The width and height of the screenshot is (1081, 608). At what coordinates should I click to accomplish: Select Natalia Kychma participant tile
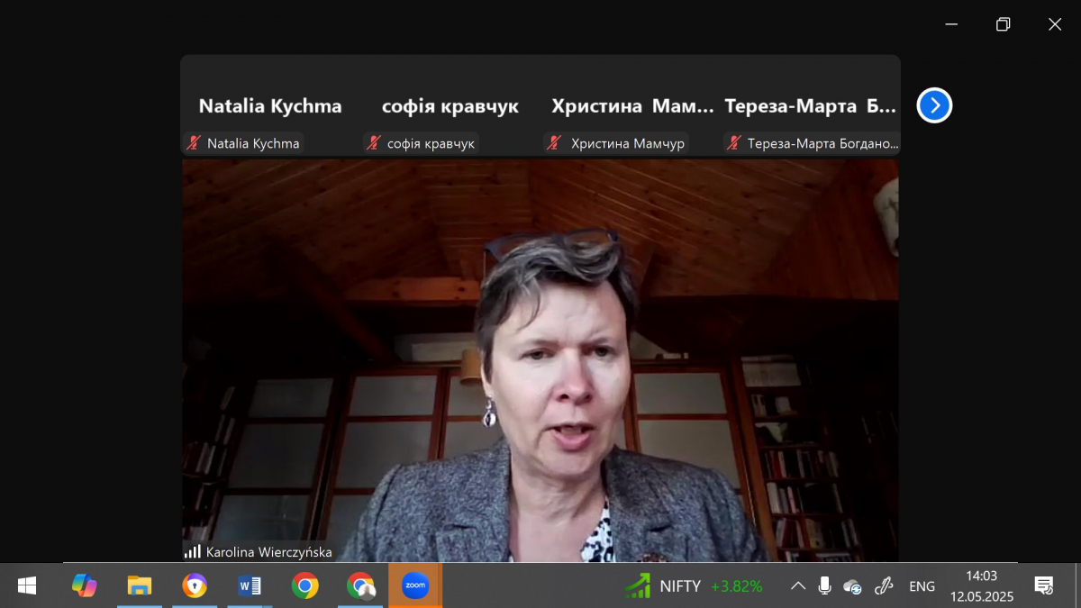269,105
